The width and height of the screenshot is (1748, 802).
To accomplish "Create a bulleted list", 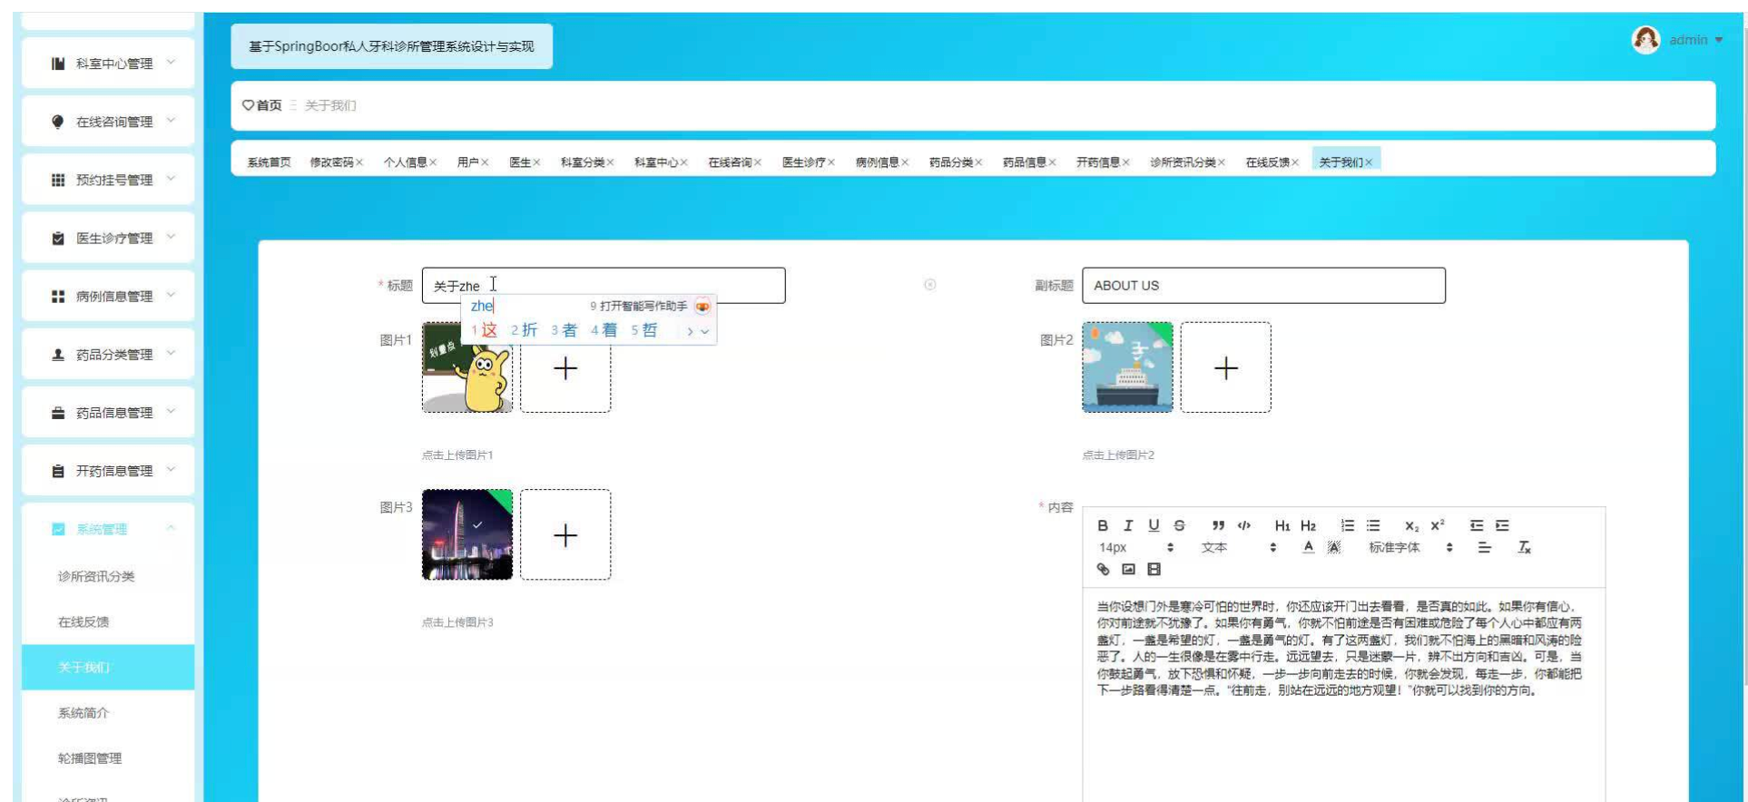I will (x=1373, y=525).
